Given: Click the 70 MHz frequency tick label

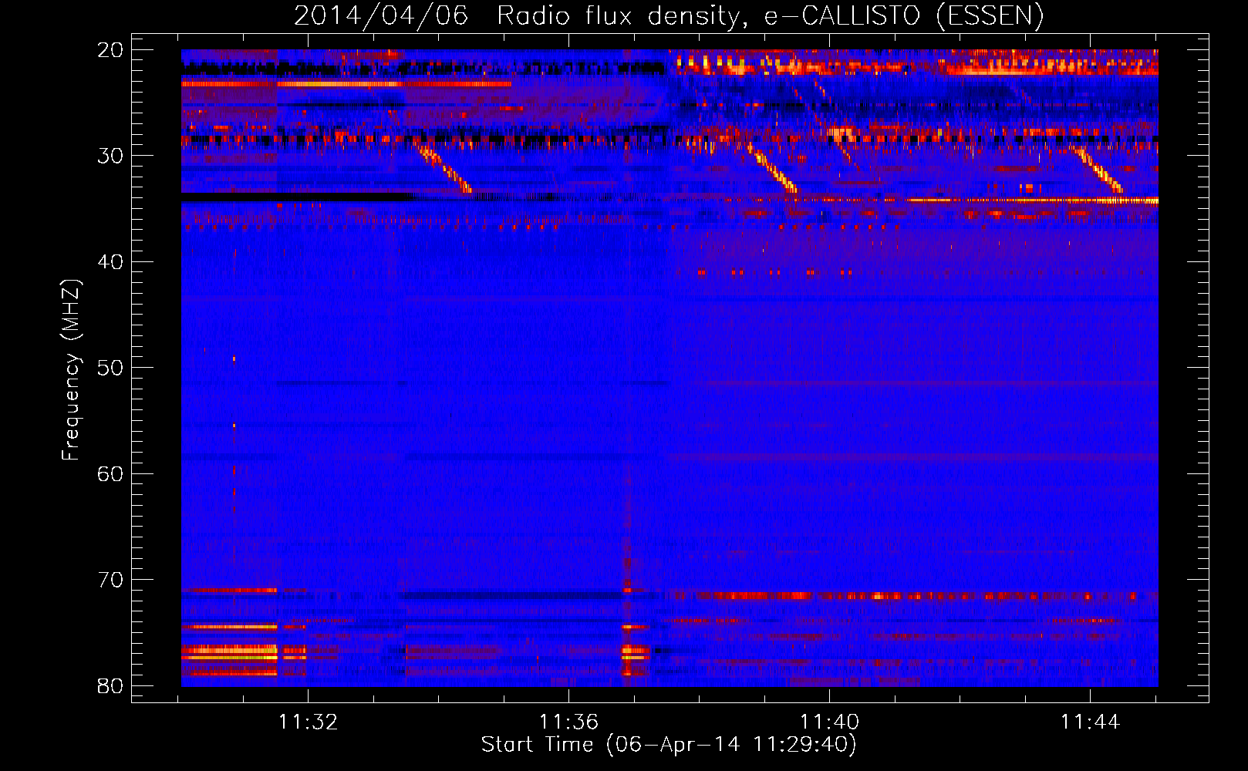Looking at the screenshot, I should [110, 580].
